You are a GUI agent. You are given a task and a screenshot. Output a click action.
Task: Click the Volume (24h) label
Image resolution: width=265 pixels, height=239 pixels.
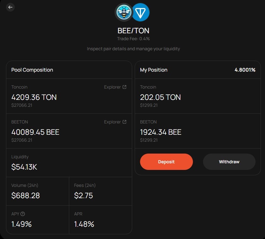[25, 185]
